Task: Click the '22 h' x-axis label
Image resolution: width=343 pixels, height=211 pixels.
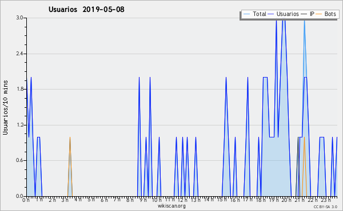Action: pyautogui.click(x=313, y=200)
